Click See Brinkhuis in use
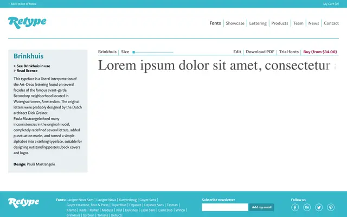Image resolution: width=347 pixels, height=217 pixels. 32,66
